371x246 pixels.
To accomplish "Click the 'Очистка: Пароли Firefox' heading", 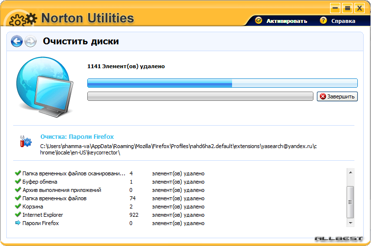I will click(77, 136).
